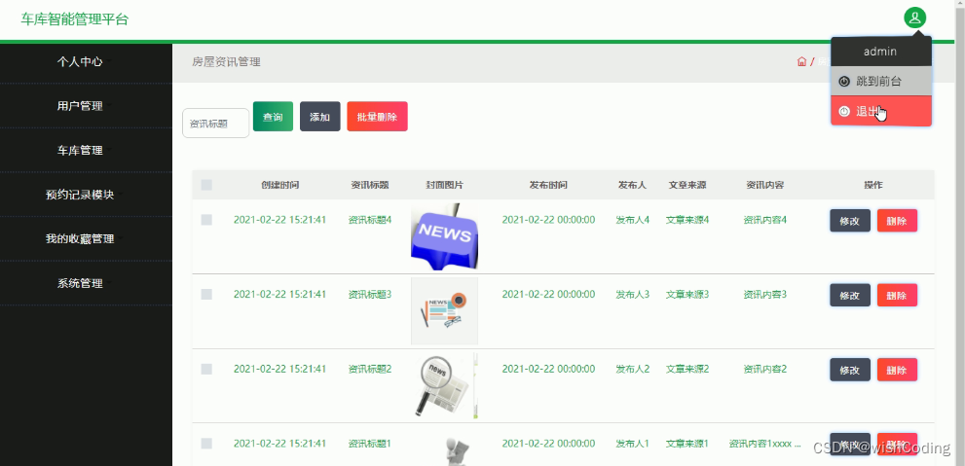Click the 资讯内容4 cell
This screenshot has height=466, width=965.
coord(765,220)
